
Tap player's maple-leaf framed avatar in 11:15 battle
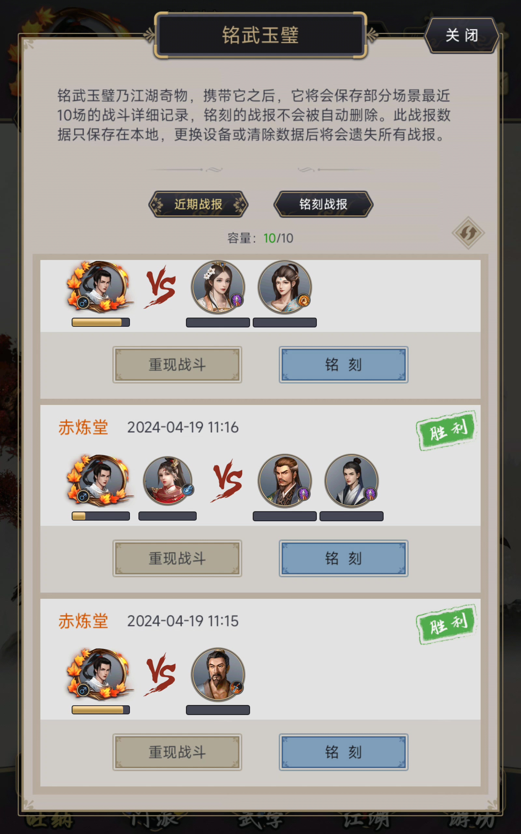tap(100, 674)
